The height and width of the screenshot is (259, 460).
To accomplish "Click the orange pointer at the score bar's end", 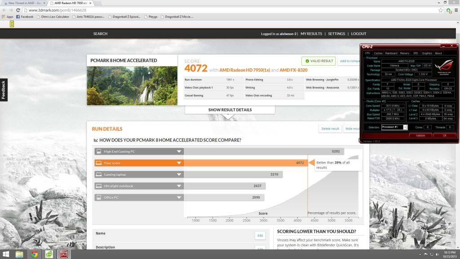I will 311,163.
